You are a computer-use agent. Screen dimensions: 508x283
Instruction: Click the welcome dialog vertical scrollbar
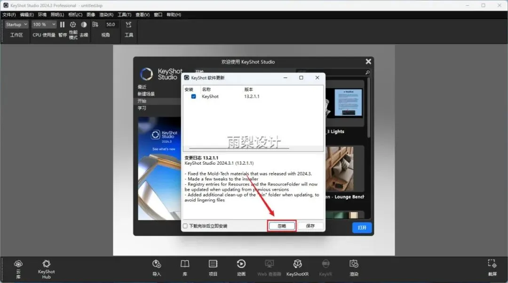pyautogui.click(x=369, y=107)
